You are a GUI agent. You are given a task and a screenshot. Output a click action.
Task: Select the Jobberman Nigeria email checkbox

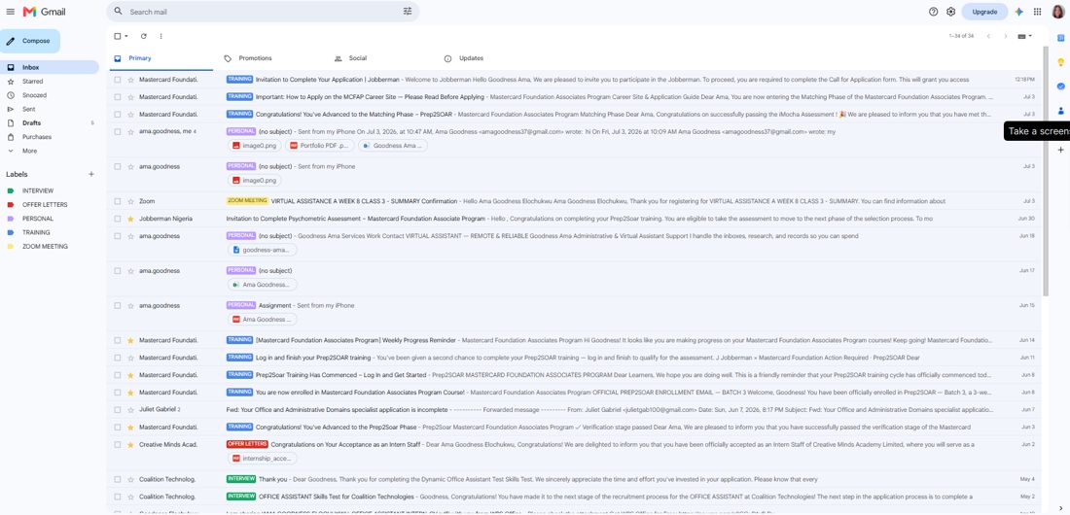click(118, 219)
